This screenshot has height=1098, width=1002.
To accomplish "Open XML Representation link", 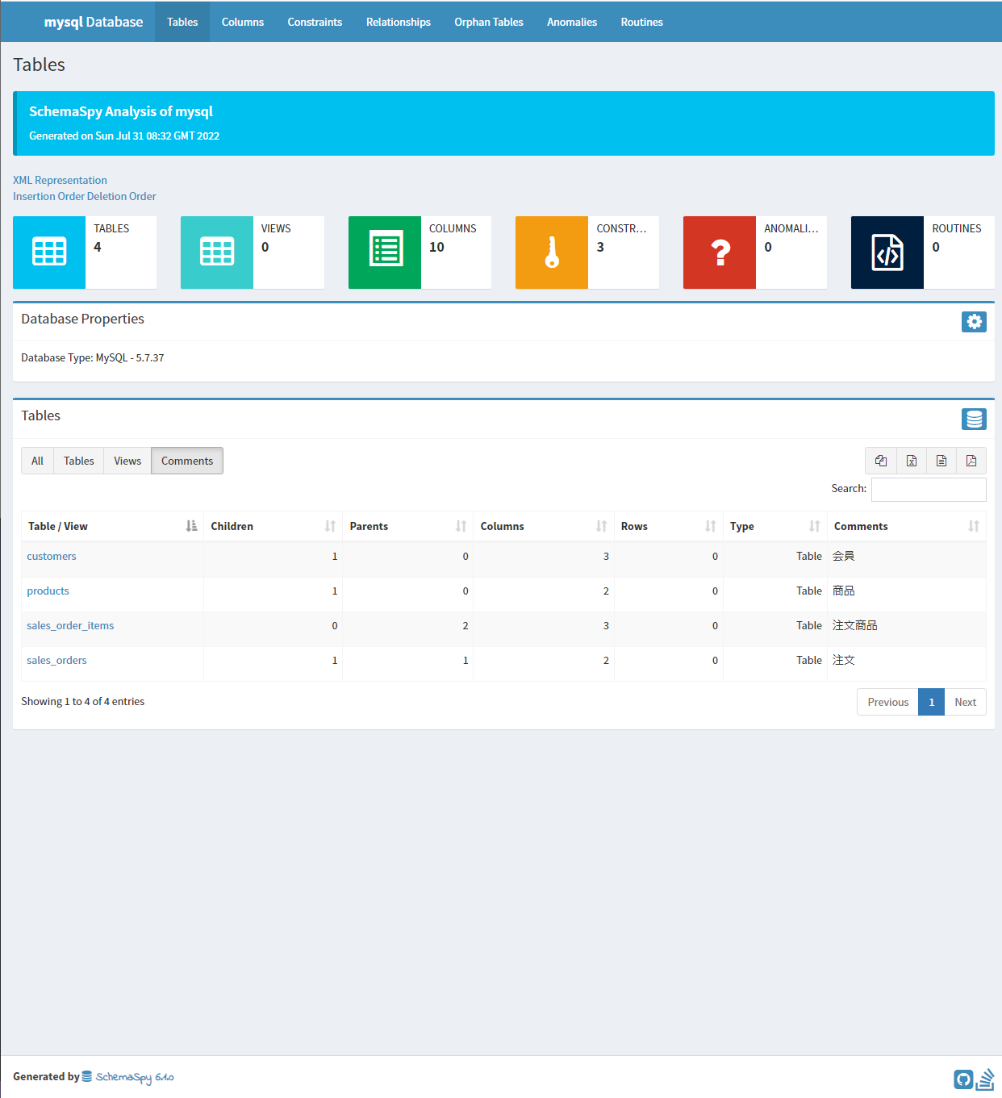I will 60,180.
